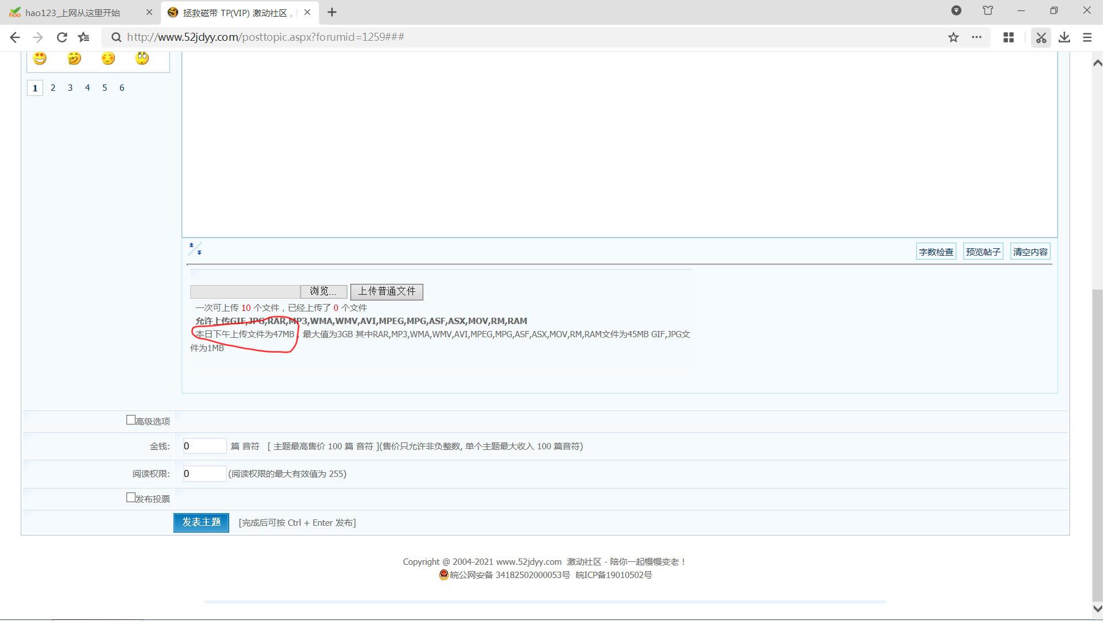Click the 皖ICP备19010502号 text
This screenshot has height=624, width=1104.
[x=614, y=576]
